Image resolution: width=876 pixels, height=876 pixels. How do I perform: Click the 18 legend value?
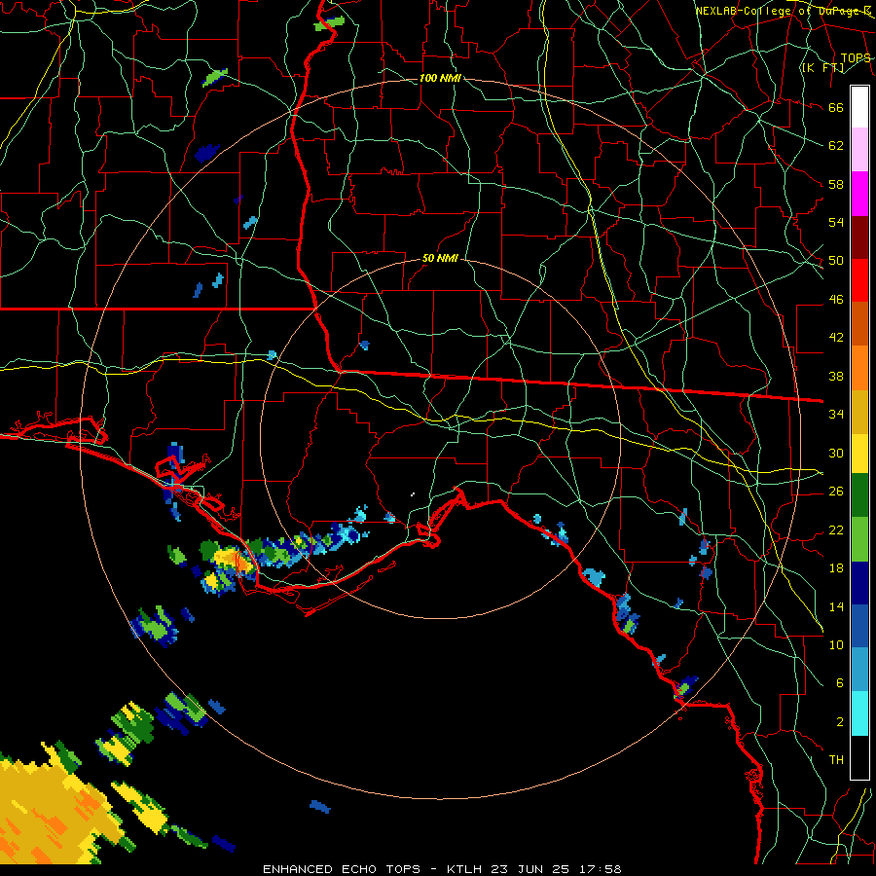pyautogui.click(x=836, y=567)
